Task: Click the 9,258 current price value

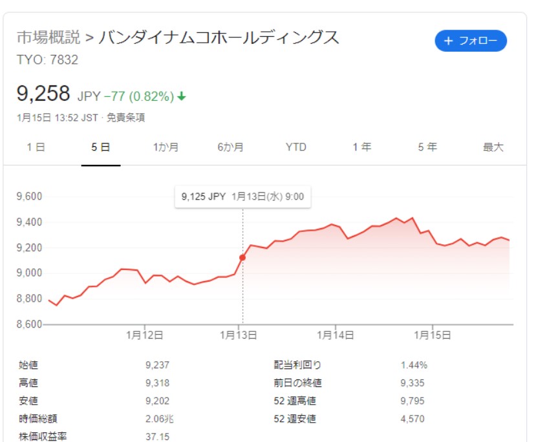Action: pyautogui.click(x=43, y=94)
